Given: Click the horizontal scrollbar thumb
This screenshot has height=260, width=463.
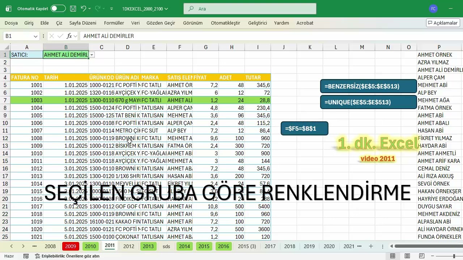Looking at the screenshot, I should (429, 246).
